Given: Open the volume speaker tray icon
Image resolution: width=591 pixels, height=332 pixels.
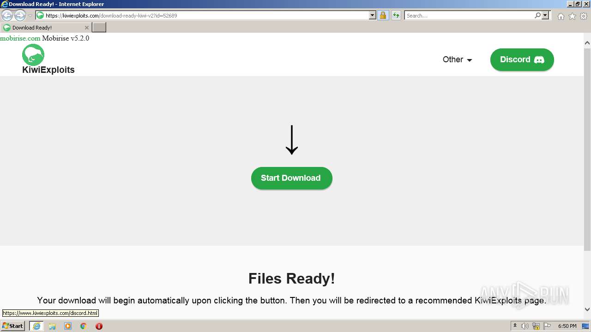Looking at the screenshot, I should (x=525, y=326).
